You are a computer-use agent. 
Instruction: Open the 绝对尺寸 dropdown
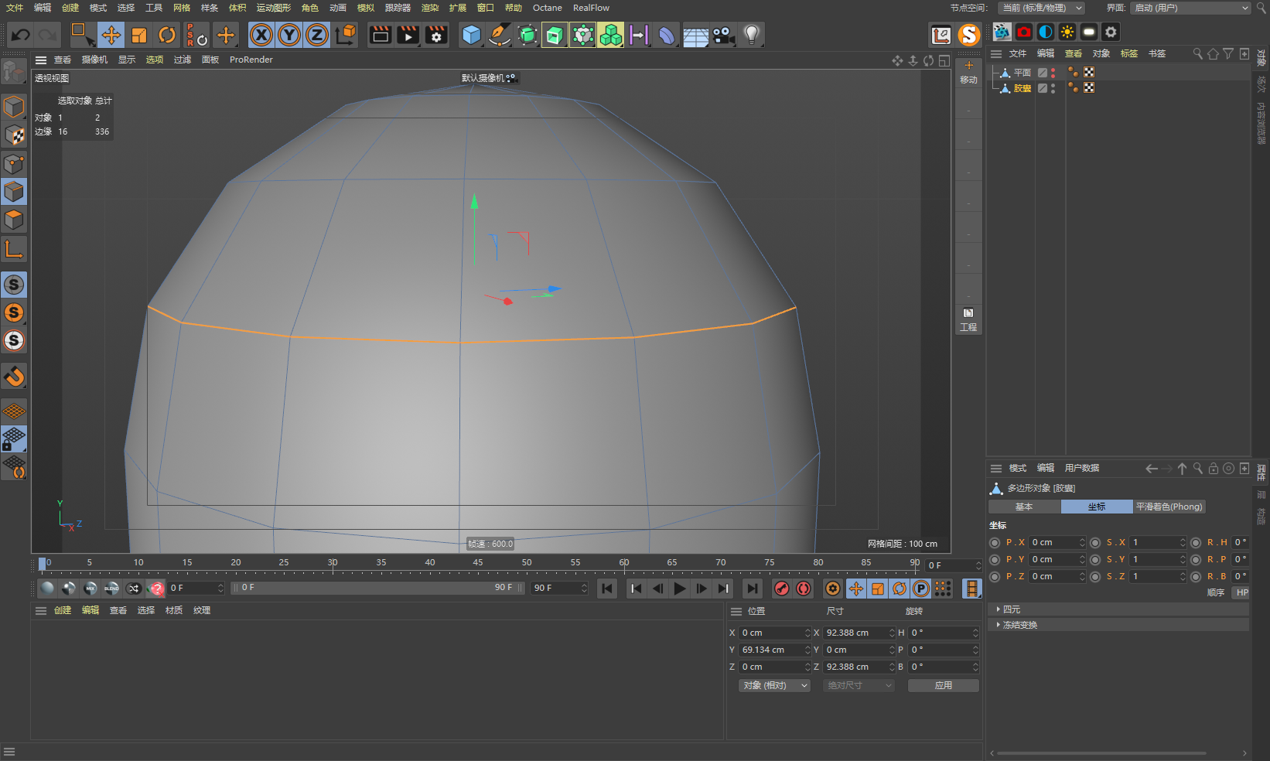tap(859, 686)
